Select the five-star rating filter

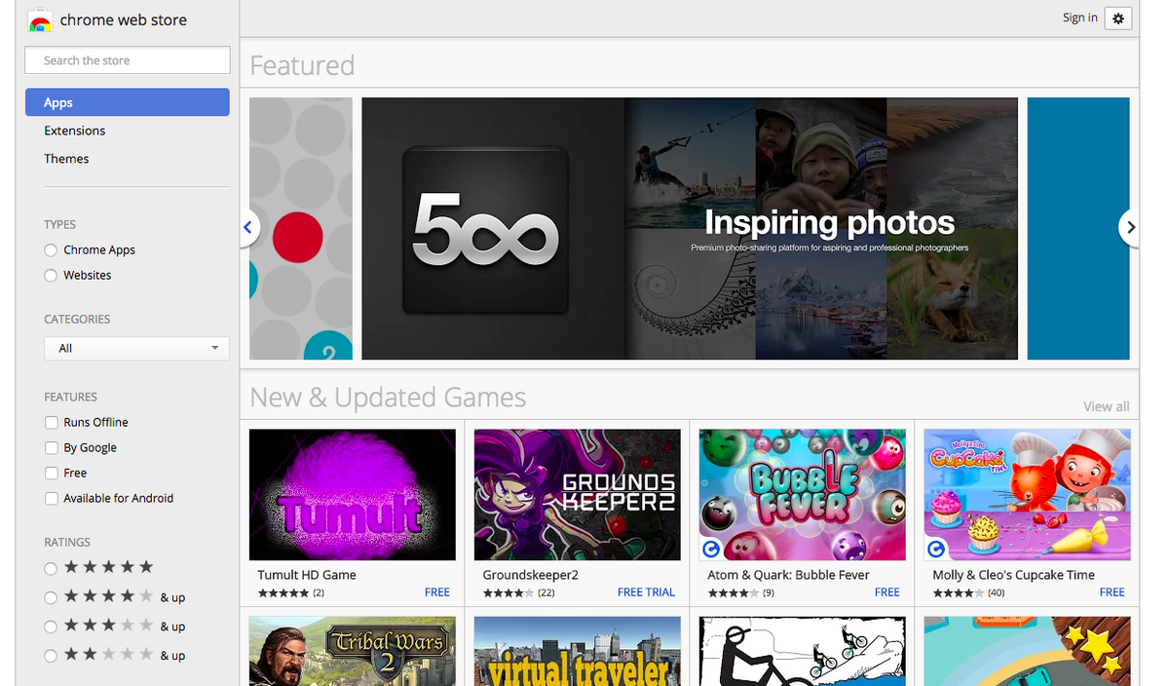point(51,568)
